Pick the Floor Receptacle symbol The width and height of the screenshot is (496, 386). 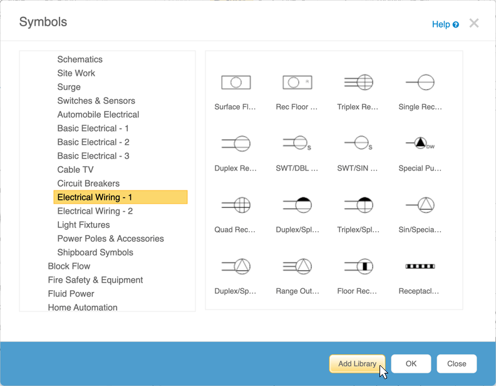pyautogui.click(x=358, y=266)
